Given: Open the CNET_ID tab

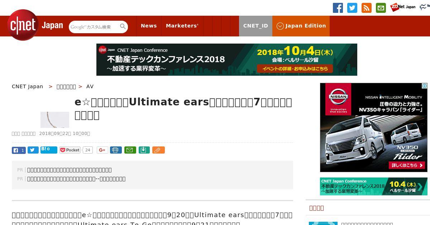Looking at the screenshot, I should tap(255, 26).
